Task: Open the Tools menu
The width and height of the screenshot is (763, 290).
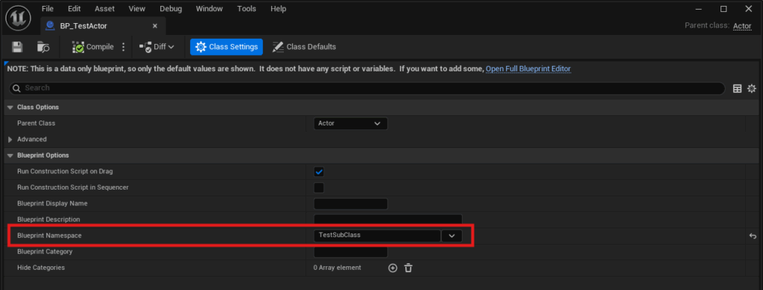Action: (247, 9)
